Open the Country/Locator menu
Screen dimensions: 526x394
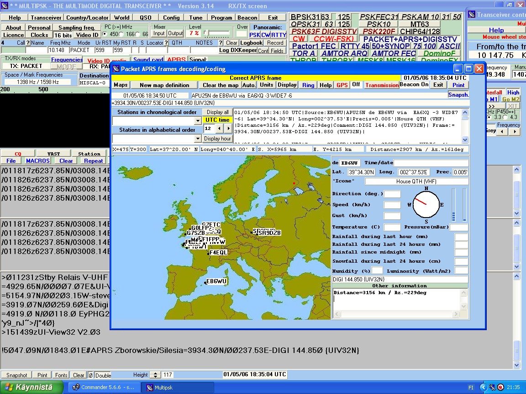tap(87, 17)
